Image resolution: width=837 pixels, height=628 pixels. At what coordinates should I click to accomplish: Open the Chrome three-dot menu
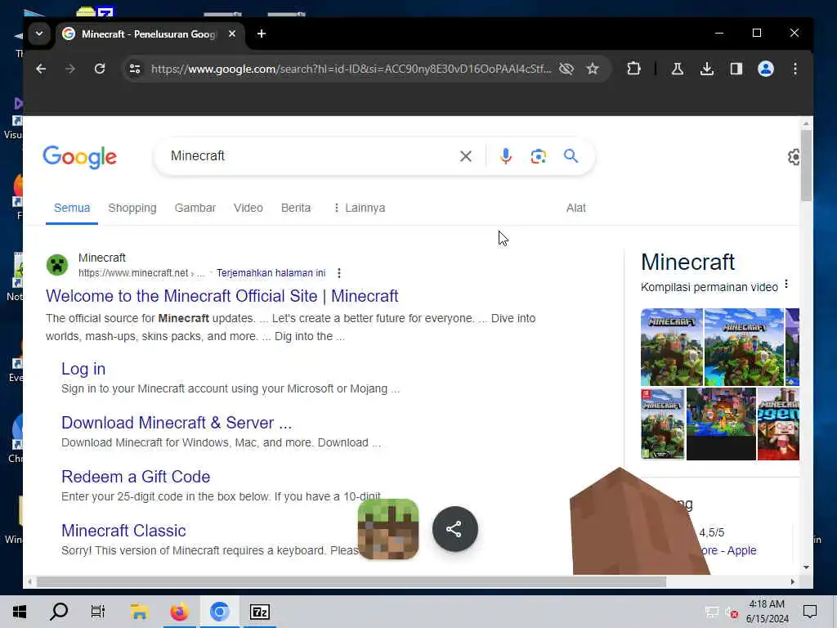click(794, 69)
